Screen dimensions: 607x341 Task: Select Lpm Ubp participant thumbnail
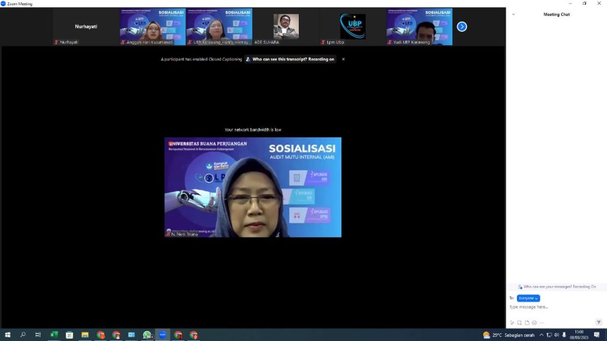pos(352,27)
